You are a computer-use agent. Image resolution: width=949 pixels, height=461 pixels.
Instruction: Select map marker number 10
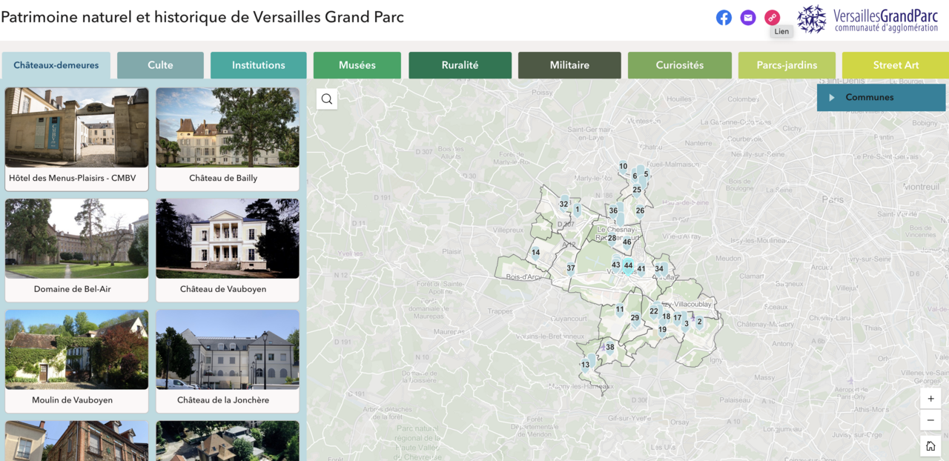[x=623, y=167]
